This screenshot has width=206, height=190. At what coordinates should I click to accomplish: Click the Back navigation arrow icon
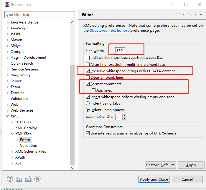178,14
